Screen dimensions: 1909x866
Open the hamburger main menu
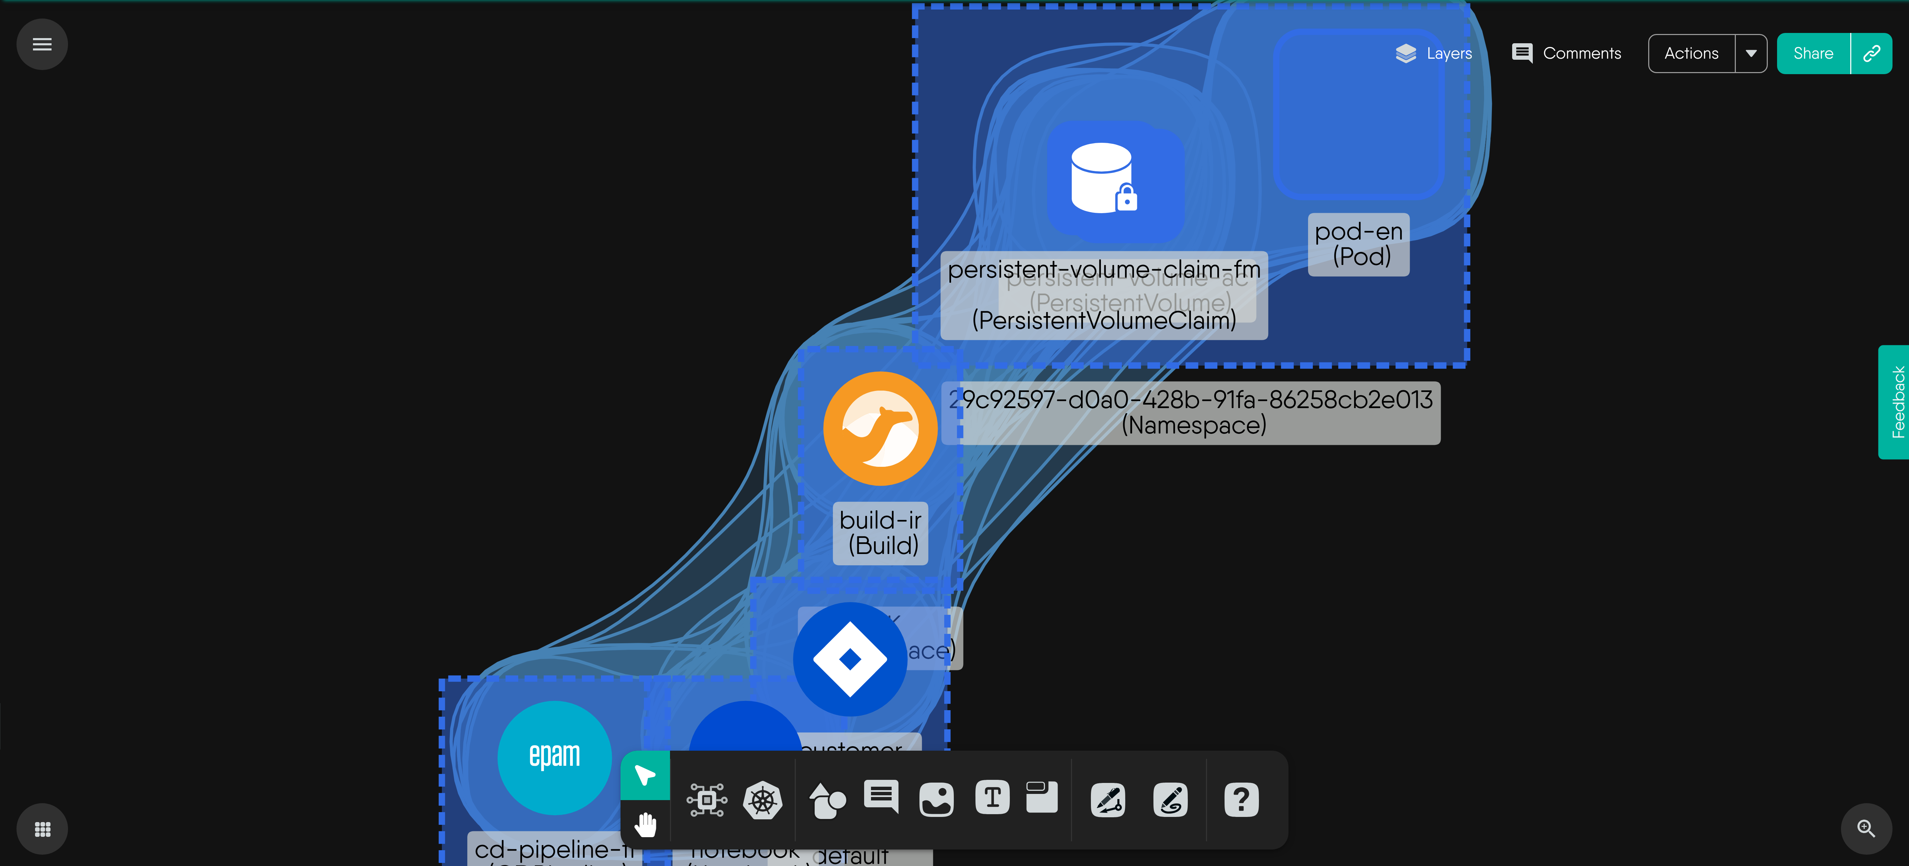[42, 44]
